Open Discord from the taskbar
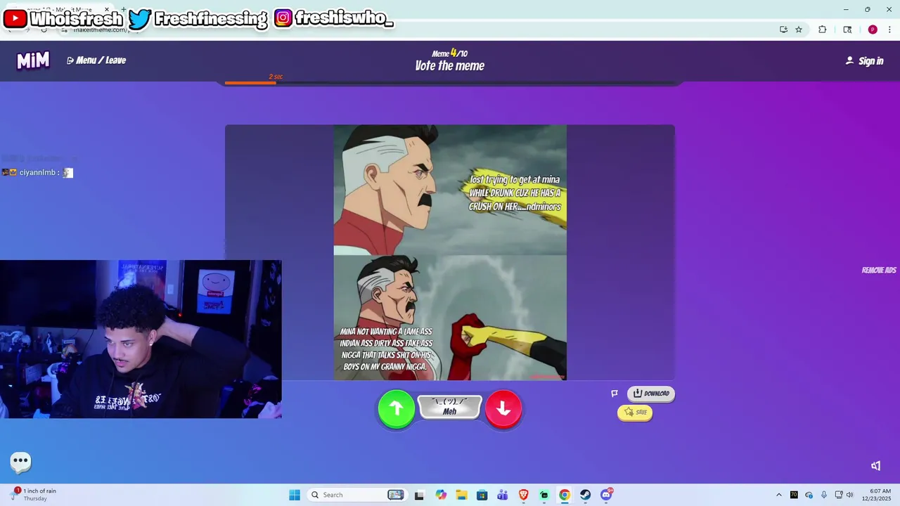This screenshot has width=900, height=506. [x=606, y=495]
